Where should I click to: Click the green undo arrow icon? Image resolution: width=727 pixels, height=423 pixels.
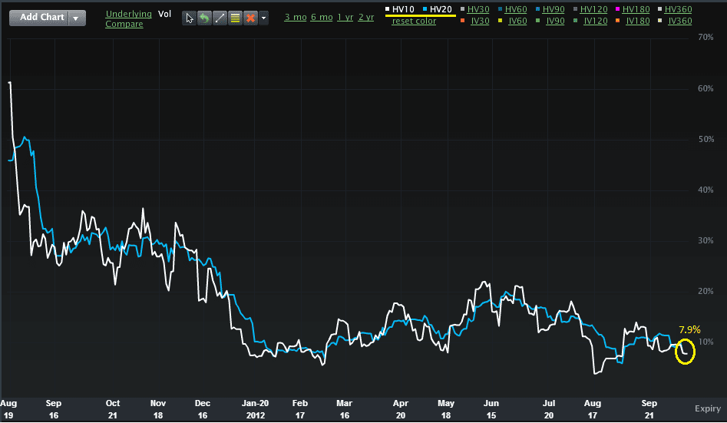coord(204,18)
